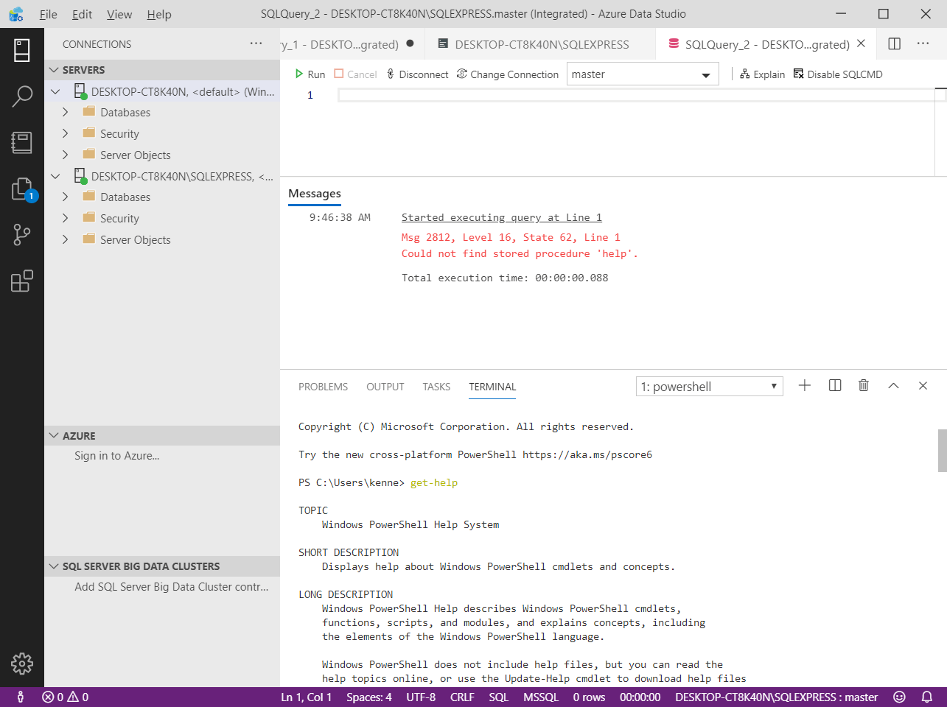Open the Source Control icon
Screen dimensions: 947x707
(22, 235)
